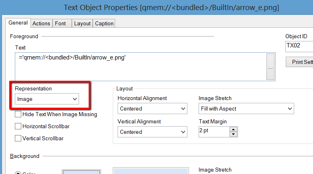Open the Layout tab

tap(82, 23)
